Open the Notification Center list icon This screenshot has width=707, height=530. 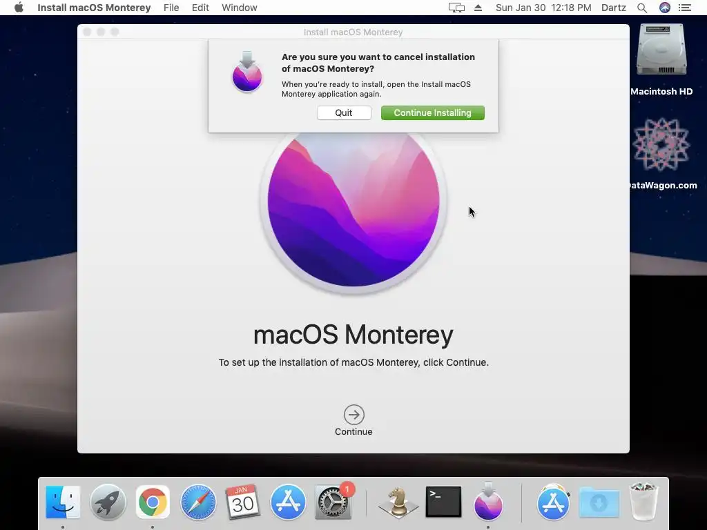coord(685,8)
